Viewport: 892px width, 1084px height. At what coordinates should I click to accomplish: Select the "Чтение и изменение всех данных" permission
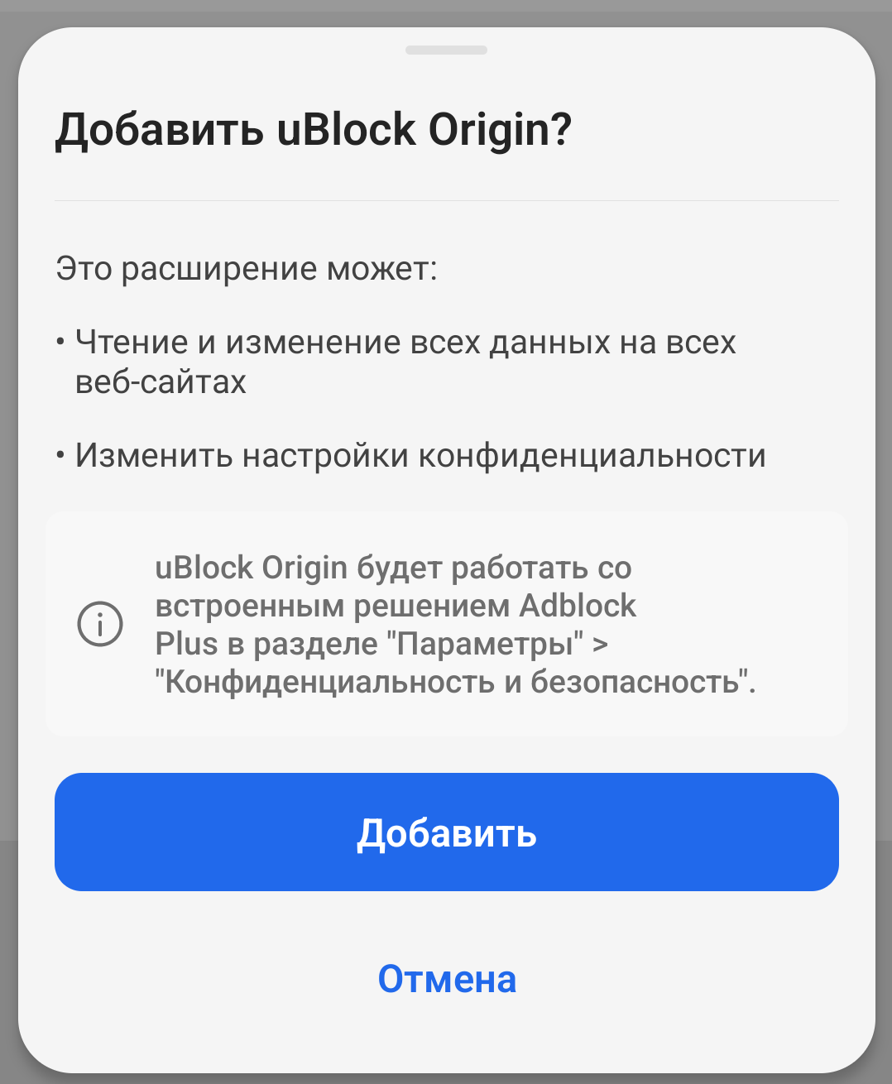coord(405,343)
